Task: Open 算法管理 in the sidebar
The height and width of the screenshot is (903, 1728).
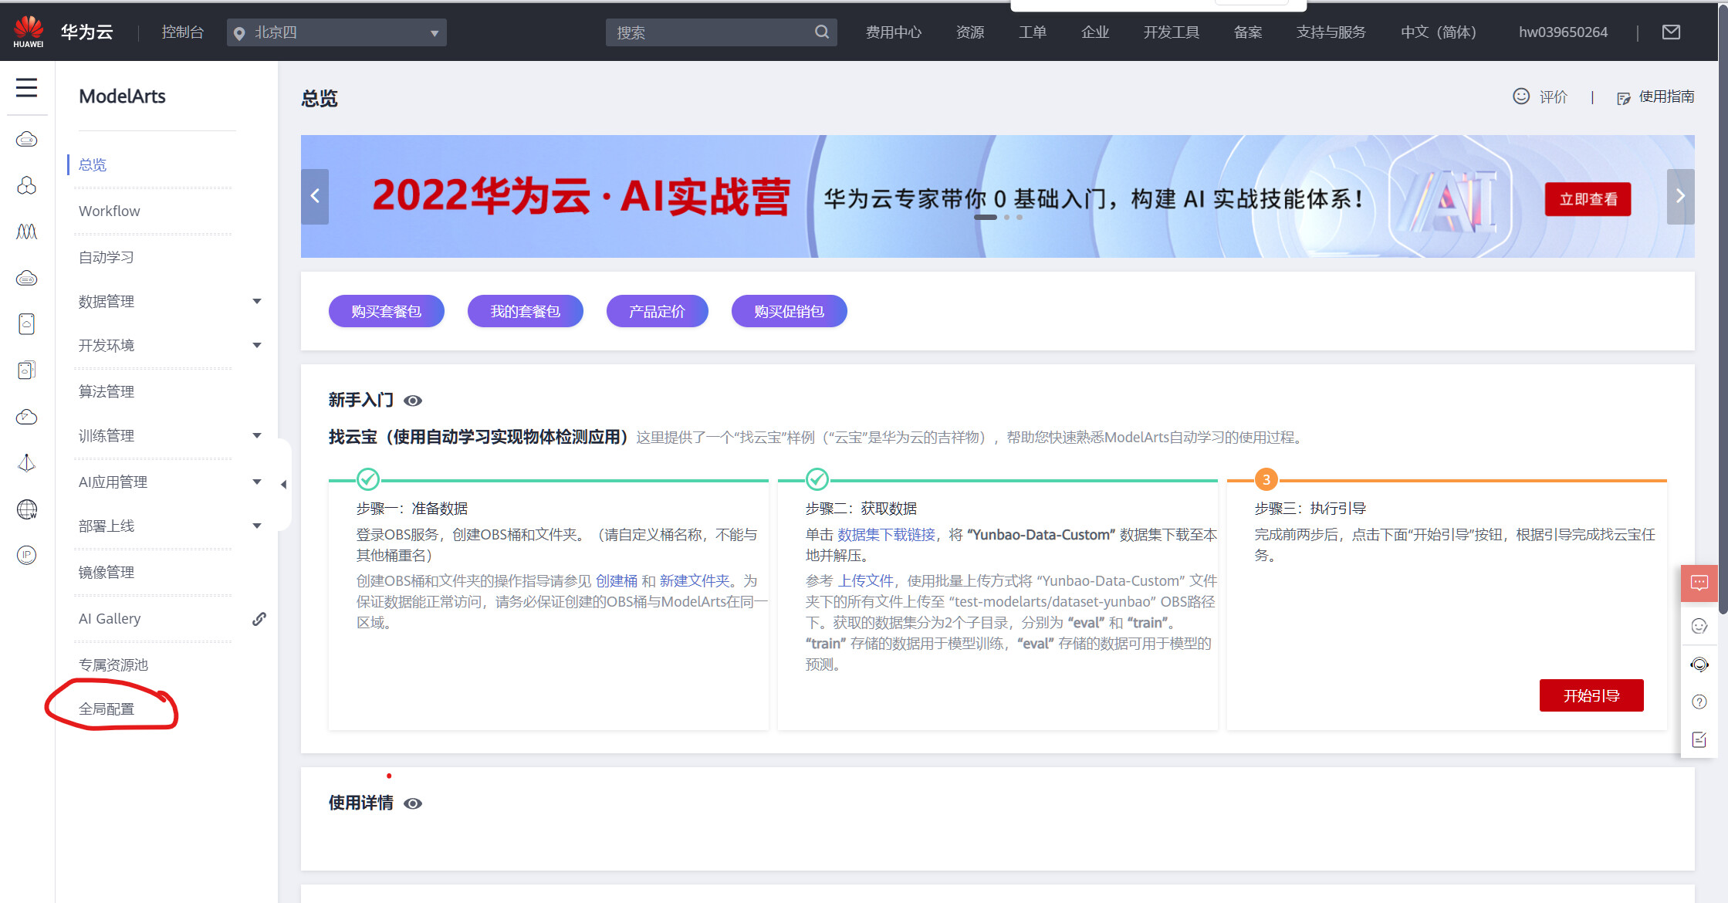Action: click(x=107, y=392)
